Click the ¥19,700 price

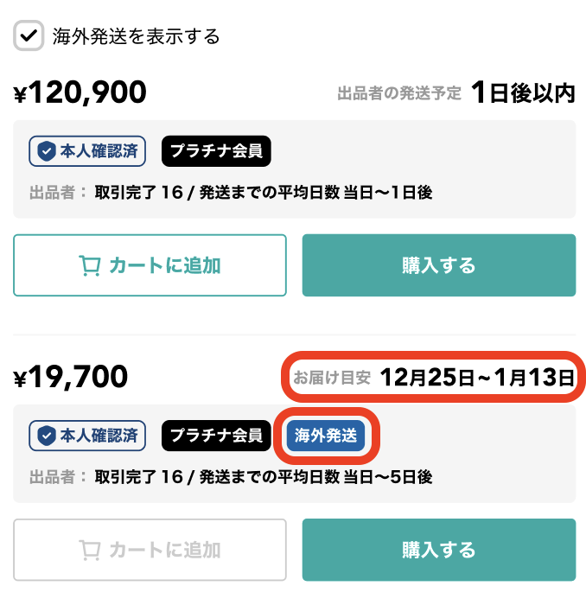tap(72, 377)
